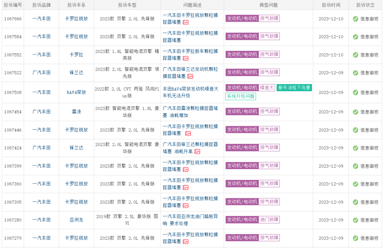Click the green check status icon for complaint 1067305
Image resolution: width=383 pixels, height=248 pixels.
tap(355, 202)
